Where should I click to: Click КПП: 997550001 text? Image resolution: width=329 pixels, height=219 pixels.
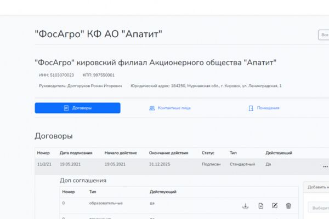point(99,75)
